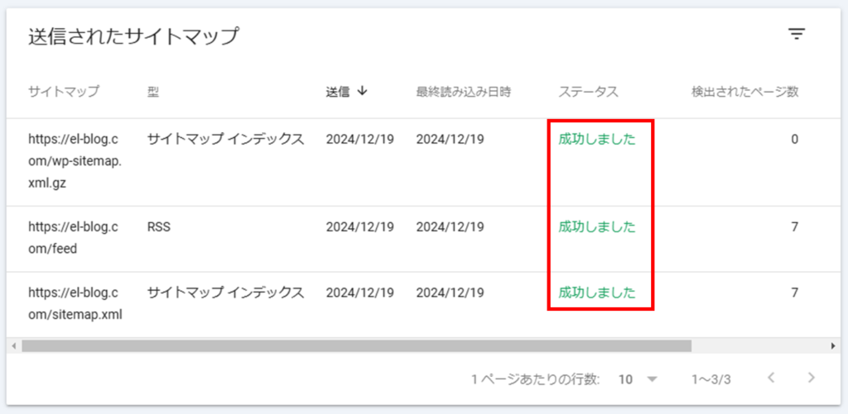The width and height of the screenshot is (848, 414).
Task: Go to the previous page arrow
Action: point(771,378)
